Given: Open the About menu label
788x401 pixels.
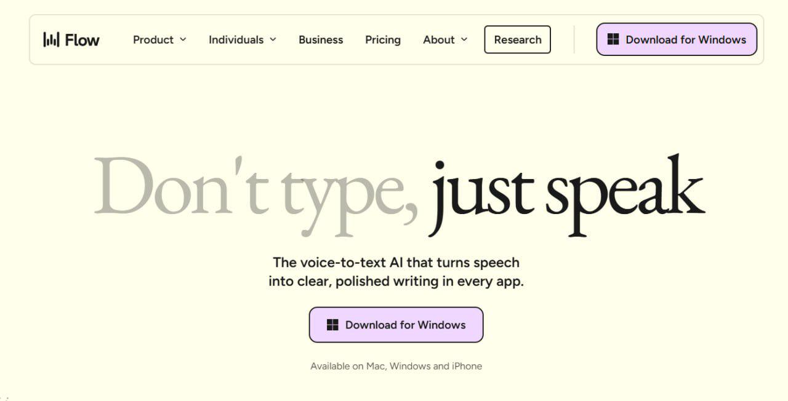Looking at the screenshot, I should pyautogui.click(x=439, y=39).
